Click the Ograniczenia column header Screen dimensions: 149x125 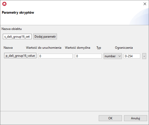click(124, 48)
